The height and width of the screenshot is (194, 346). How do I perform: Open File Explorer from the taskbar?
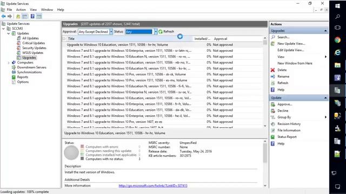pos(337,65)
